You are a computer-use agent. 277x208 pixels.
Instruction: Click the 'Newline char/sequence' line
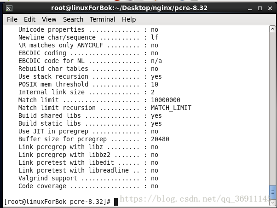tap(88, 37)
